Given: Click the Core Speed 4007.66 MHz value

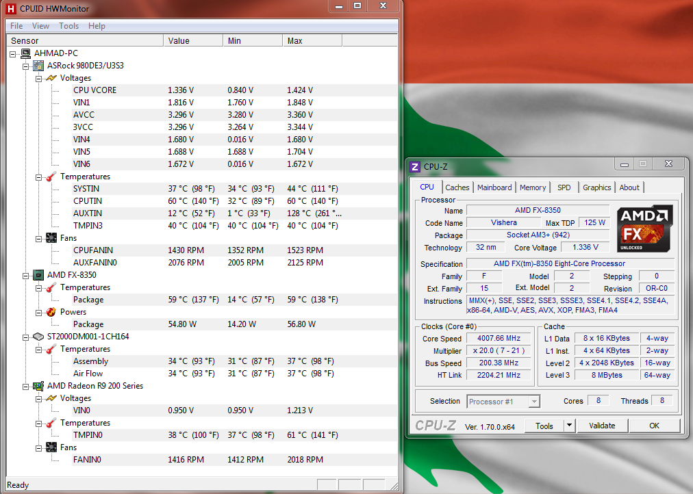Looking at the screenshot, I should pos(499,339).
